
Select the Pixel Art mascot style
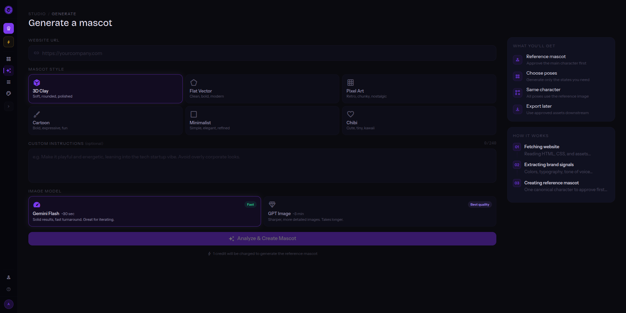419,89
